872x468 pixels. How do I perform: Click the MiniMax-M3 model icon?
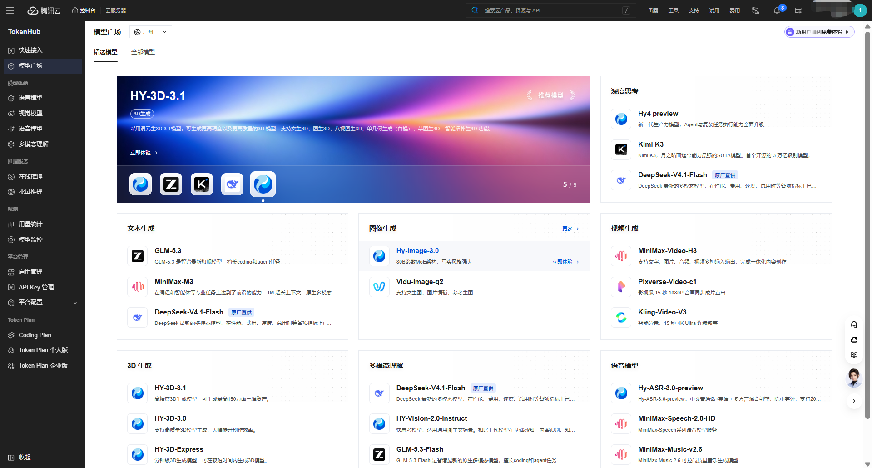point(137,287)
